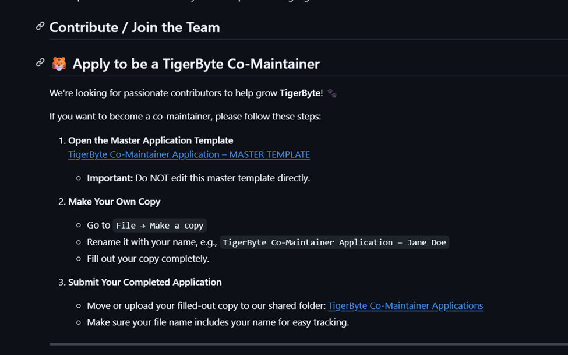Click bold TigerByte word in intro sentence
The height and width of the screenshot is (355, 568).
point(299,93)
